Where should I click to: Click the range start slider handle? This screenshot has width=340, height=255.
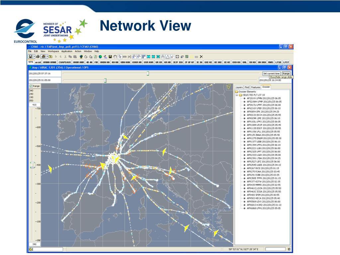pyautogui.click(x=105, y=80)
